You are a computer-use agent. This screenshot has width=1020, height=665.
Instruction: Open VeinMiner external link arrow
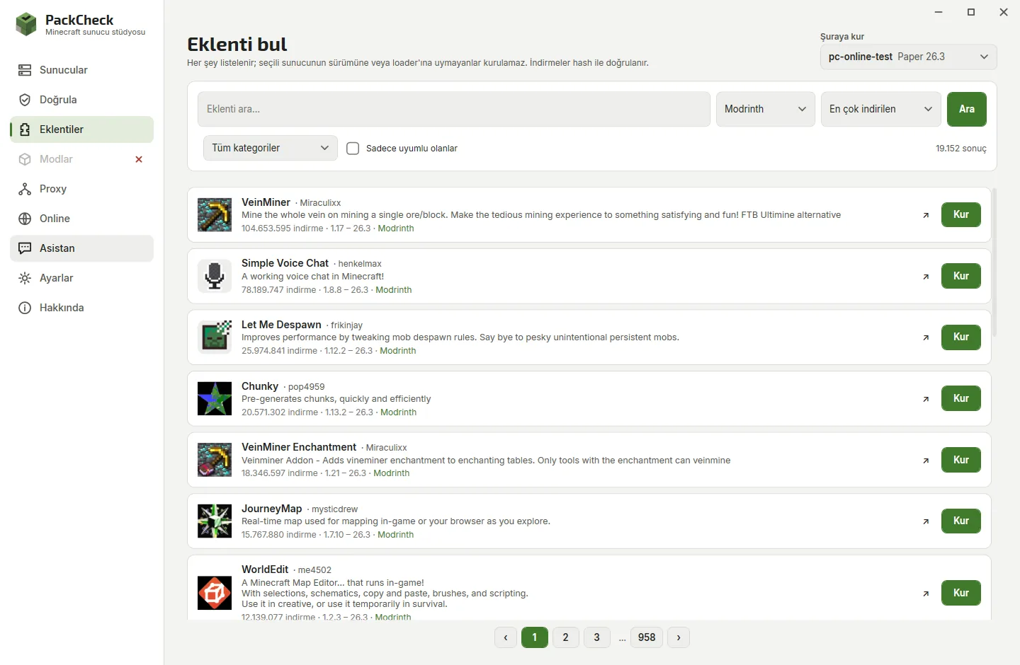pyautogui.click(x=926, y=215)
